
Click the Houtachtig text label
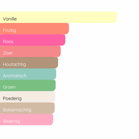coord(14,64)
